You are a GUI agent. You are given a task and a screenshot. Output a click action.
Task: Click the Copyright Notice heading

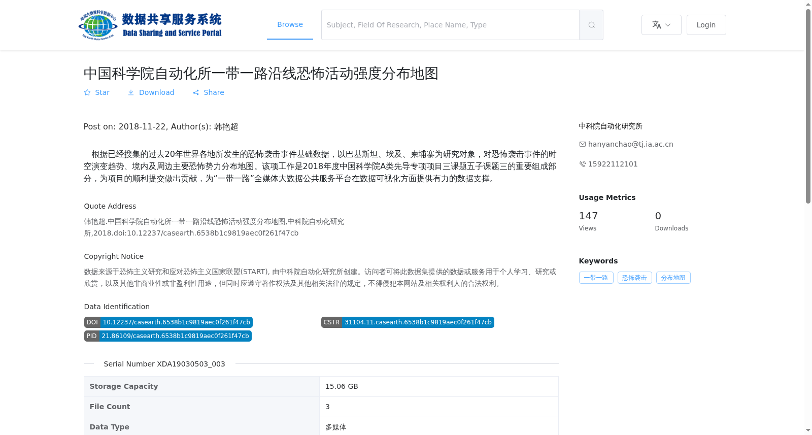point(114,256)
